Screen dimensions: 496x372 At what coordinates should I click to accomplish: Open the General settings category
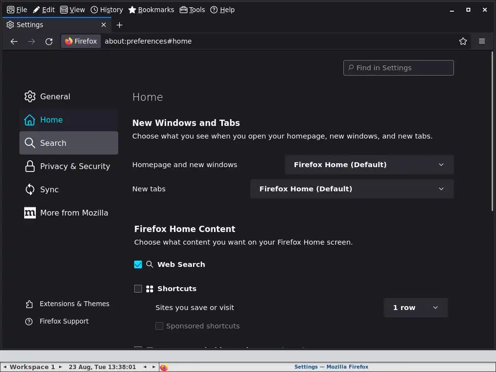(69, 96)
